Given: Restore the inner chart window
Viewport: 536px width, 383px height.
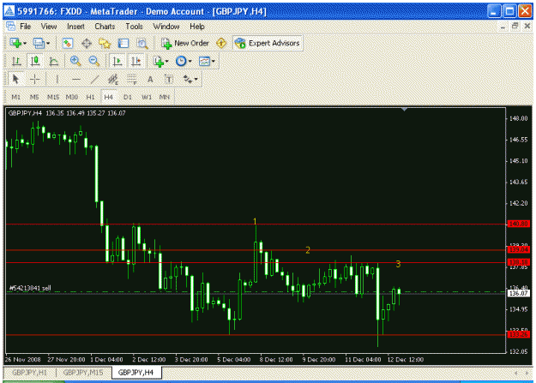Looking at the screenshot, I should (515, 27).
